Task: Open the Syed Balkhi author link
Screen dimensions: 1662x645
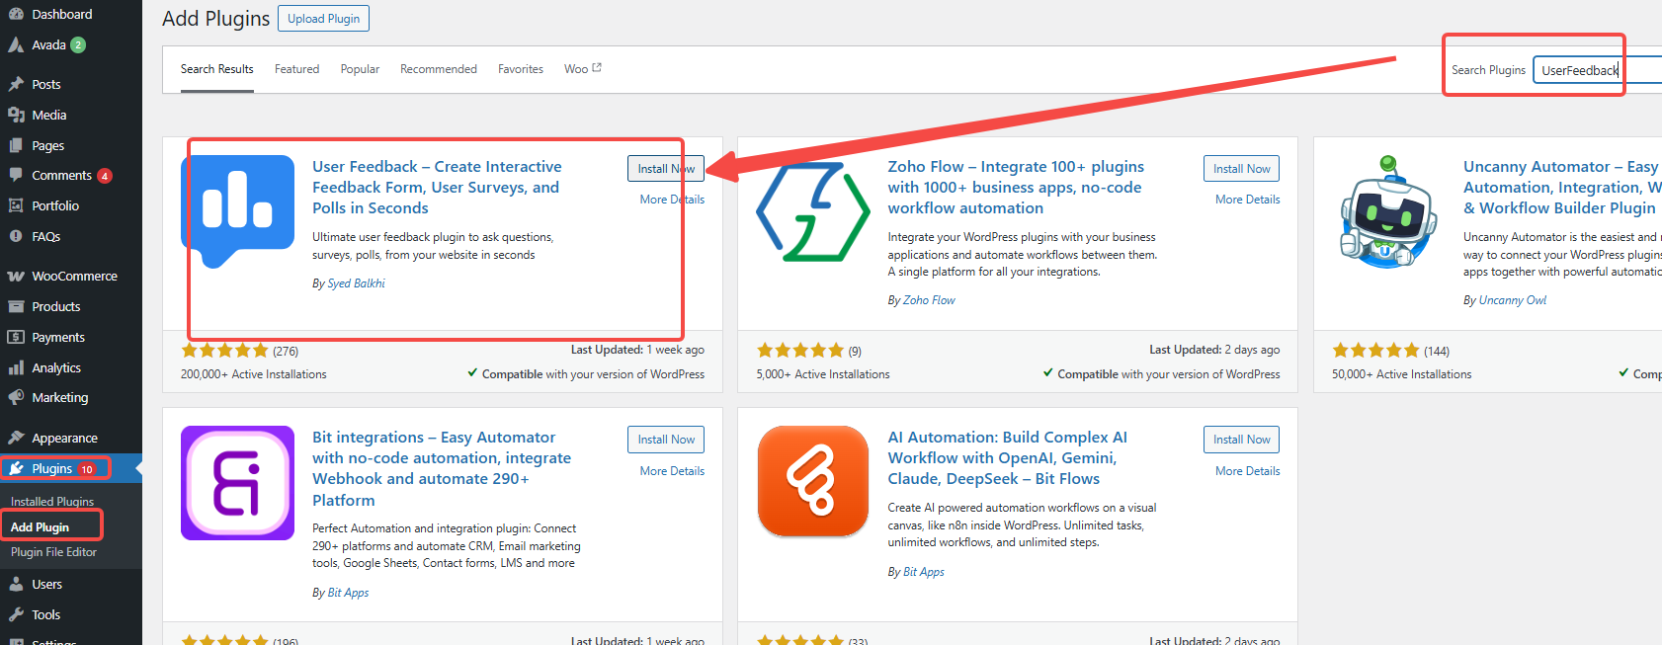Action: [356, 283]
